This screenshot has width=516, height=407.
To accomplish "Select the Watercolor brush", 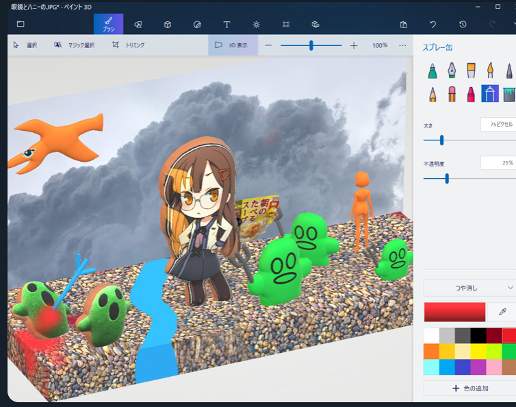I will (x=490, y=71).
